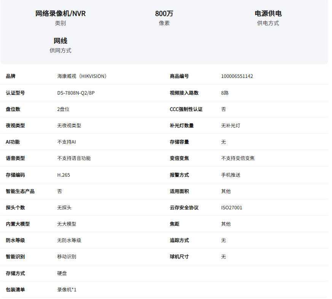Click the 无补光灯 value

(x=230, y=126)
